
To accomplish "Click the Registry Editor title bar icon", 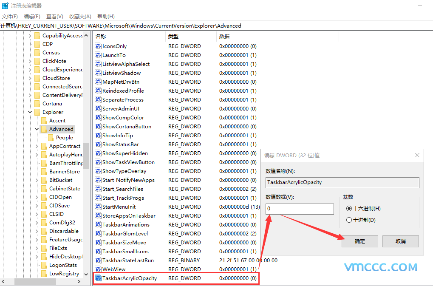I will 5,5.
